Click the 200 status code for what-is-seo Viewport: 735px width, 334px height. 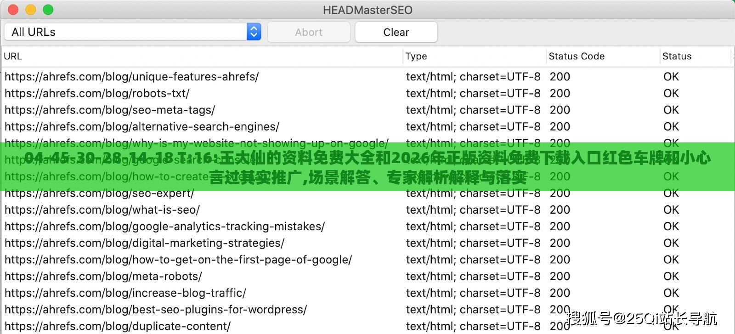[560, 209]
